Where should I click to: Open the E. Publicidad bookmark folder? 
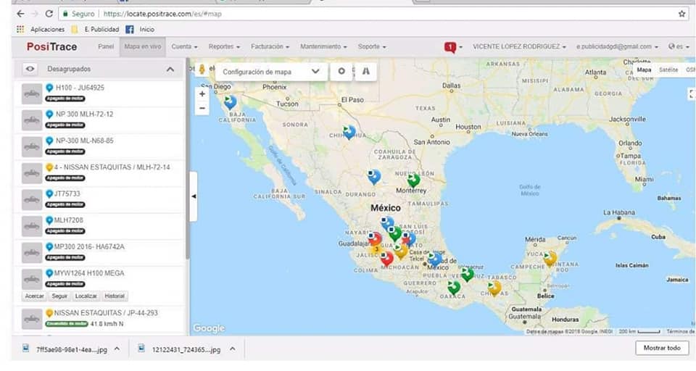pyautogui.click(x=96, y=29)
